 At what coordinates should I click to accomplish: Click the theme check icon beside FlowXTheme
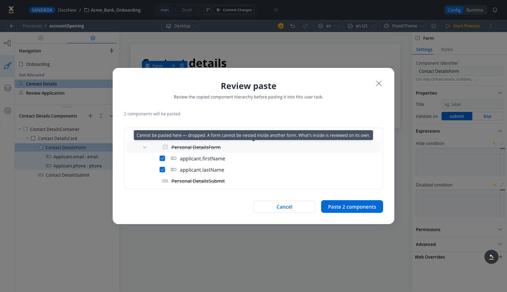click(434, 26)
